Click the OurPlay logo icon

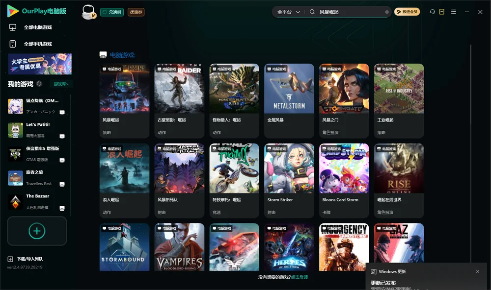(13, 11)
